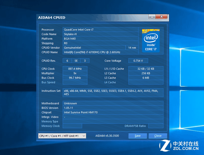Click the CPUID Rev. value 6
204x155 pixels.
[67, 61]
